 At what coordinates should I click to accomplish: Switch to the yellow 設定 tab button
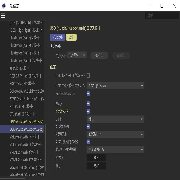click(71, 37)
